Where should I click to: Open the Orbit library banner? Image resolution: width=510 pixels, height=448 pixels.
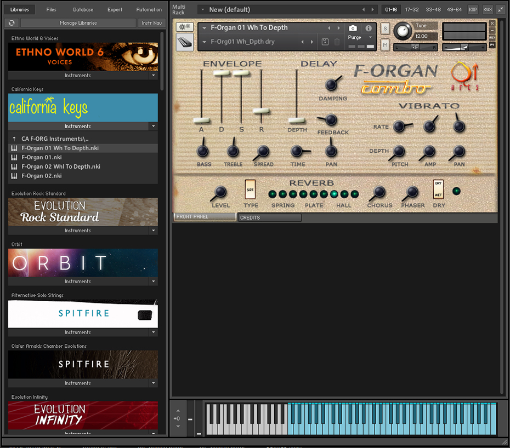click(83, 263)
